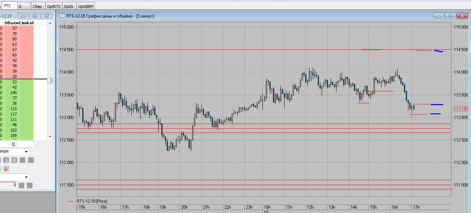Viewport: 471px width, 213px height.
Task: Select the ask row with volume 60
Action: coord(16,55)
